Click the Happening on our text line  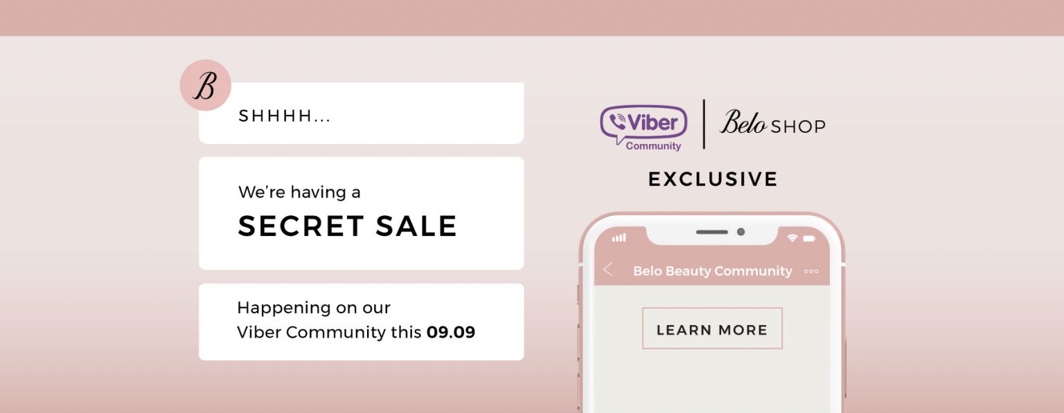coord(314,308)
